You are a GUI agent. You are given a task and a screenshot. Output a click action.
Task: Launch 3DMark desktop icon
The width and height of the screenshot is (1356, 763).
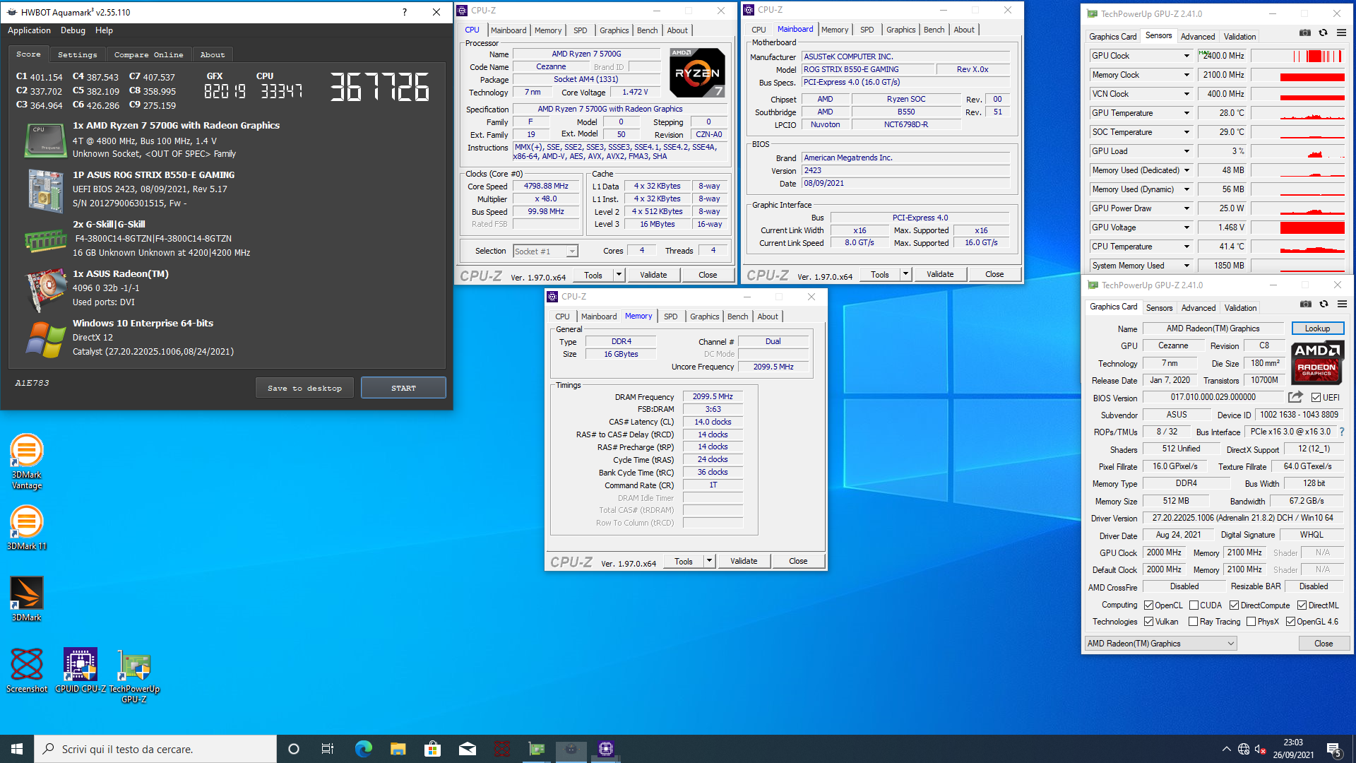27,598
